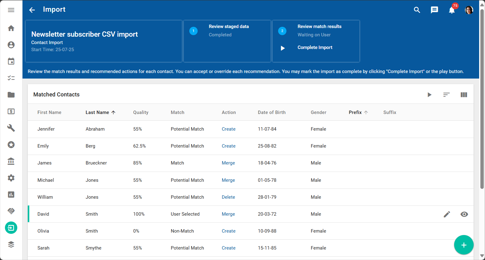Toggle column chooser in Matched Contacts
The width and height of the screenshot is (485, 260).
(x=464, y=95)
